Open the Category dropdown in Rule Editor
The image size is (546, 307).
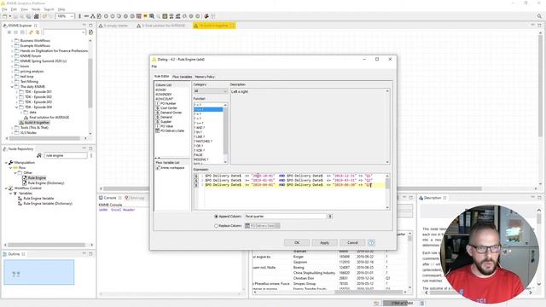[x=211, y=91]
